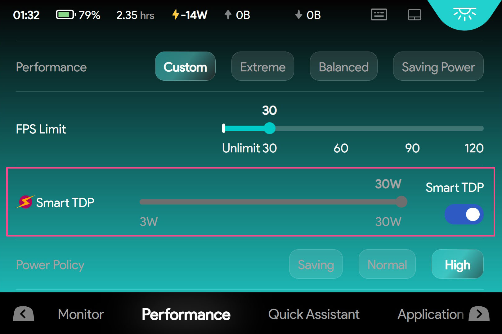Click the touchpad screen icon

[414, 15]
